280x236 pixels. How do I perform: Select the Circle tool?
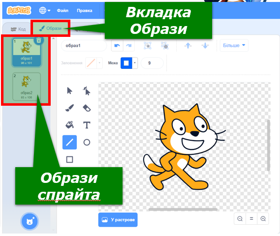coord(87,142)
